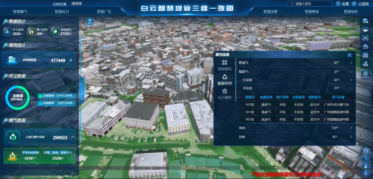Image resolution: width=373 pixels, height=179 pixels.
Task: Toggle the 3D box view mode
Action: coord(365,30)
